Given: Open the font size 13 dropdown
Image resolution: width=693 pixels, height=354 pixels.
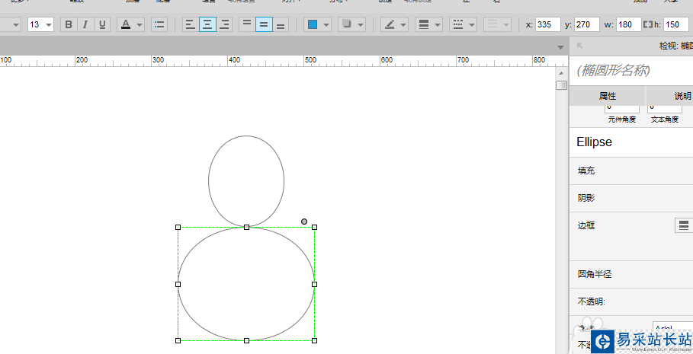Looking at the screenshot, I should pos(49,24).
